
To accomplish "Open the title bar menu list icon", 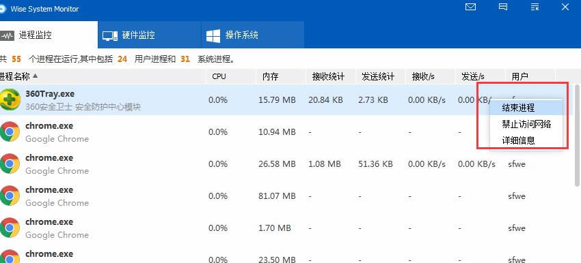I will click(x=535, y=7).
